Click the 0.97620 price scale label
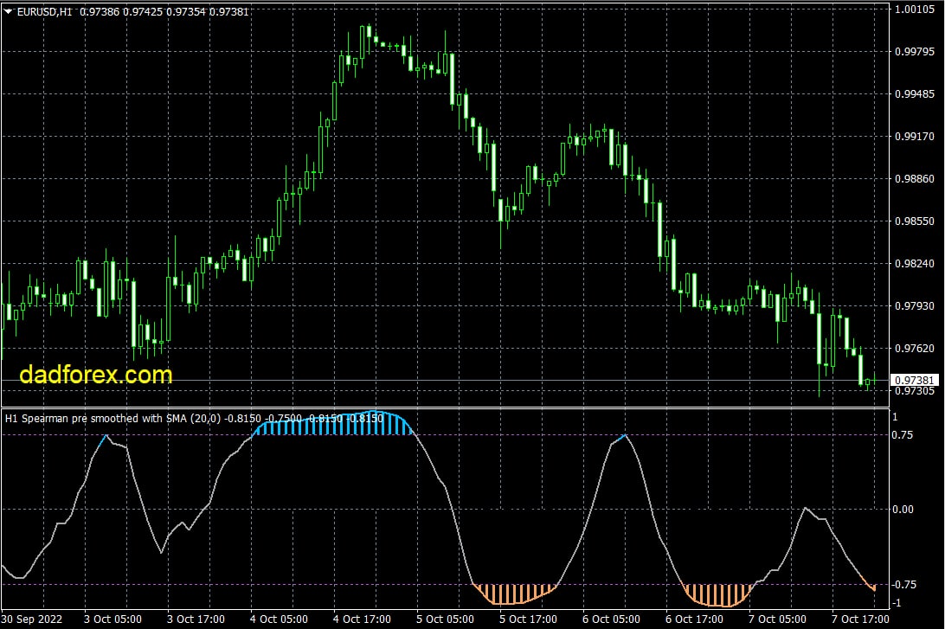This screenshot has height=629, width=945. (x=914, y=348)
